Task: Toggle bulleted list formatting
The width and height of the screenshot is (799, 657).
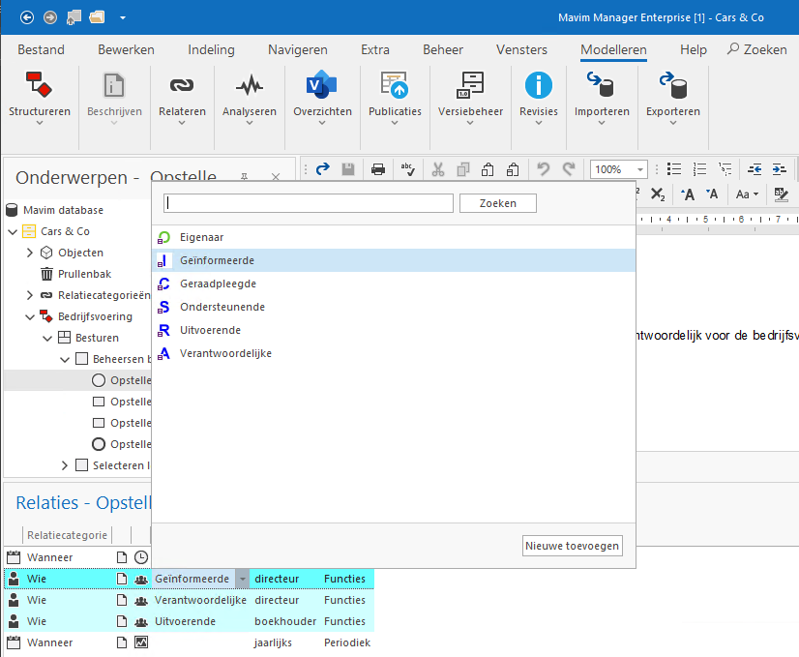Action: coord(674,169)
